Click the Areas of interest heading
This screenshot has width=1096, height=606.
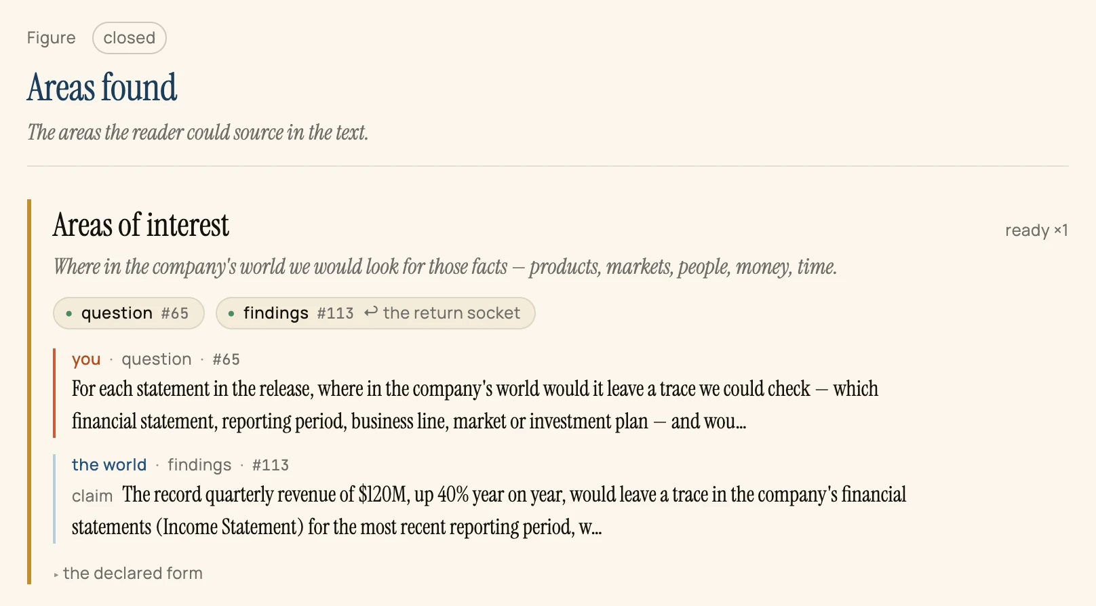(141, 225)
